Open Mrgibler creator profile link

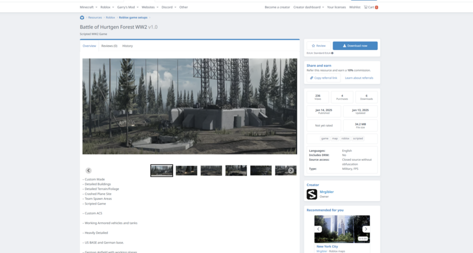click(327, 192)
